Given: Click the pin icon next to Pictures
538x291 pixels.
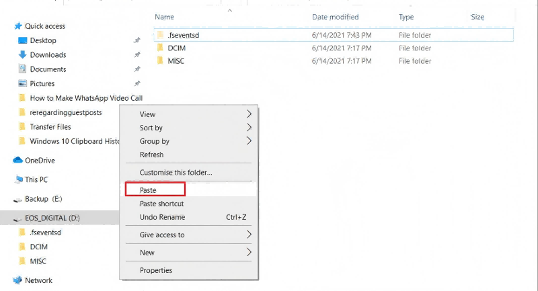Looking at the screenshot, I should click(137, 83).
